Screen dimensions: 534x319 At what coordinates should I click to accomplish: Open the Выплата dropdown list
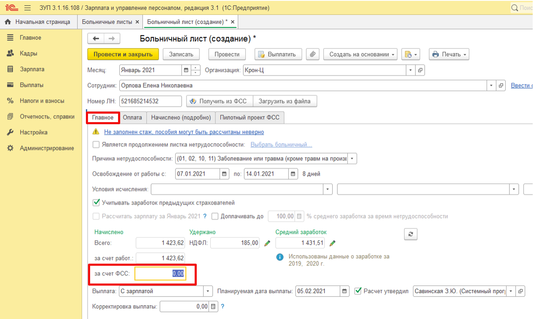[208, 291]
